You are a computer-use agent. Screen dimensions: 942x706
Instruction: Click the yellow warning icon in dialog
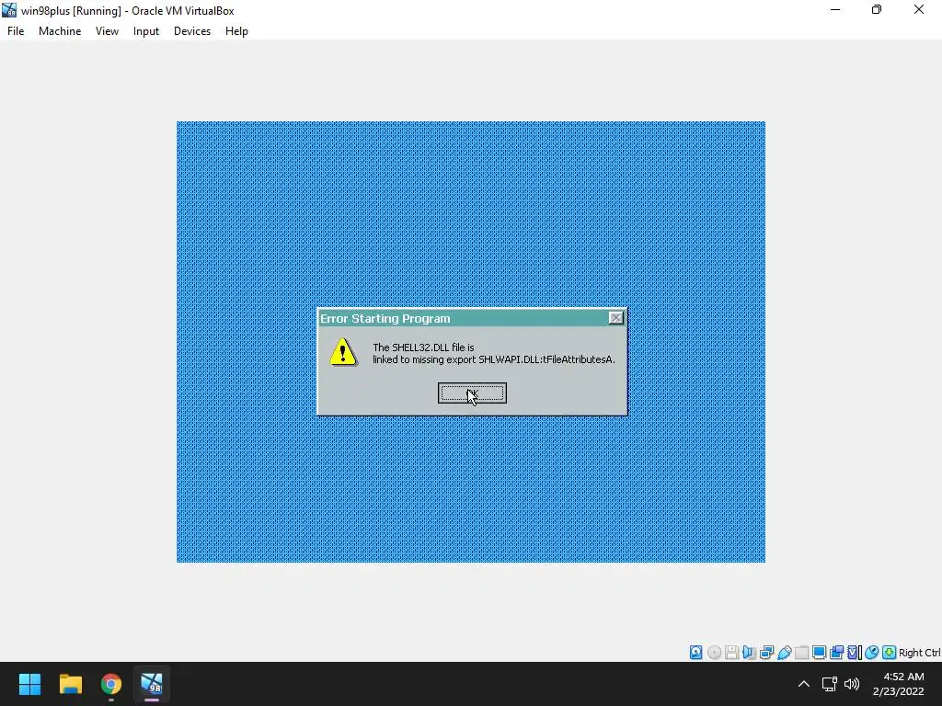point(343,352)
